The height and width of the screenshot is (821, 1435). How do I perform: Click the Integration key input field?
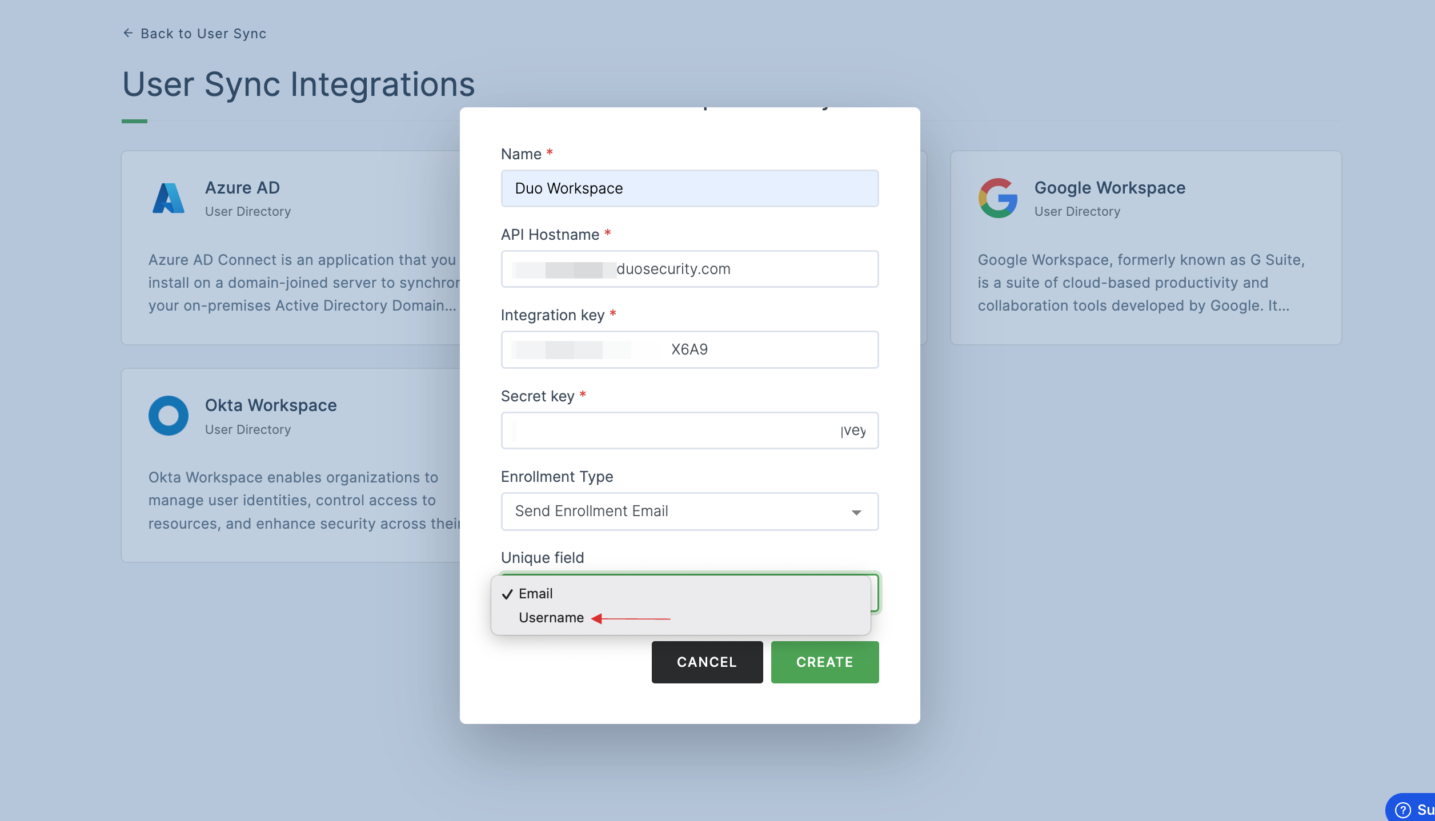click(690, 349)
